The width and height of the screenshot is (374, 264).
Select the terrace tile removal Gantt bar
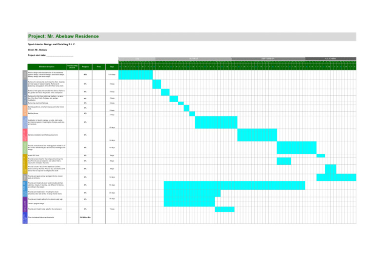point(157,84)
